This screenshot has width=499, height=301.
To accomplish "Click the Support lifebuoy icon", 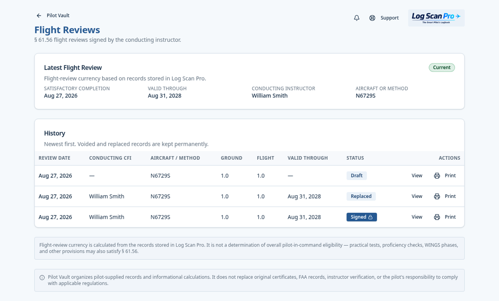I will click(x=372, y=18).
